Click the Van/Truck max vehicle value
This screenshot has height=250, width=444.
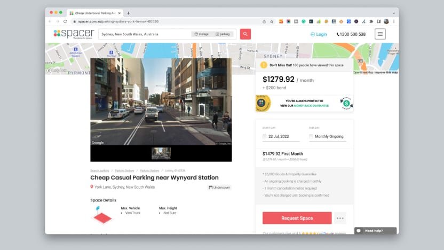pyautogui.click(x=133, y=213)
